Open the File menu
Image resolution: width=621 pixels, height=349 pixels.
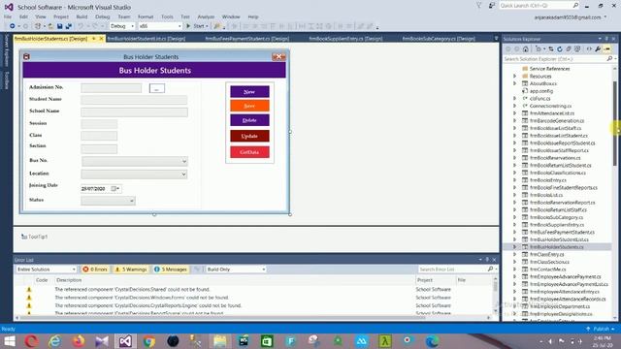pos(8,16)
